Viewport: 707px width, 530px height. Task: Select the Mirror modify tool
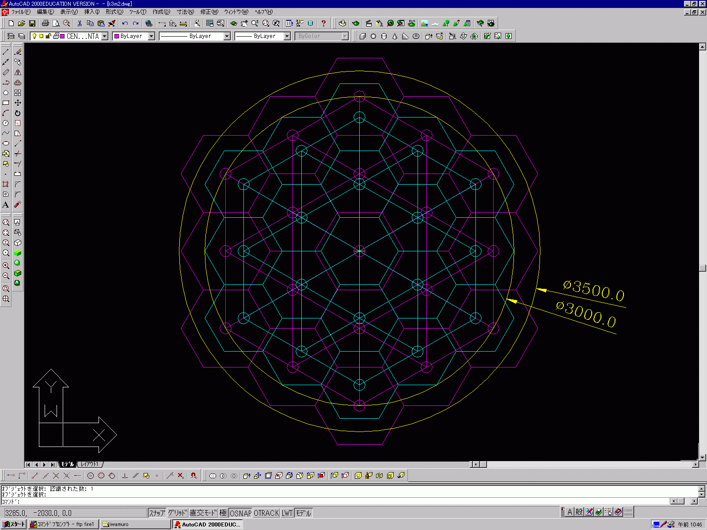18,72
